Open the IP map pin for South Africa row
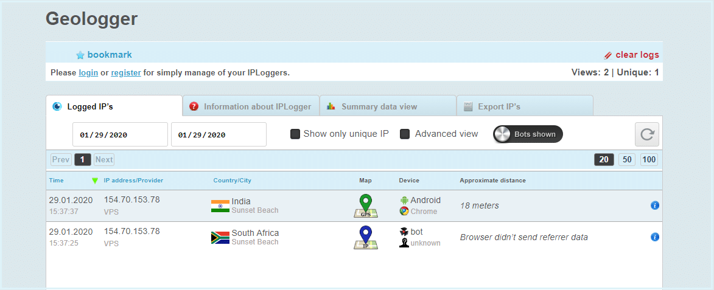The width and height of the screenshot is (714, 290). click(366, 237)
